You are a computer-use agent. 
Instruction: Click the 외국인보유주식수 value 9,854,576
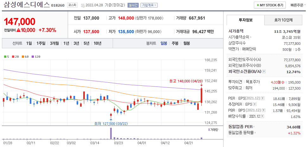coord(292,66)
